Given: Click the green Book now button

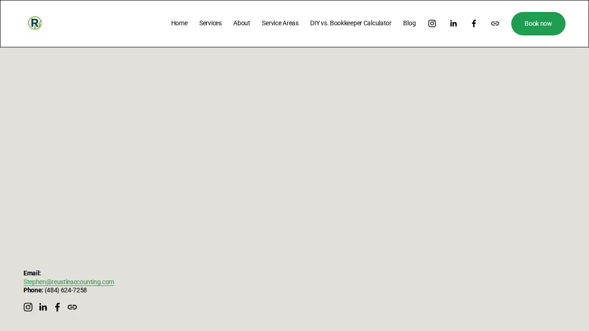Looking at the screenshot, I should tap(538, 23).
